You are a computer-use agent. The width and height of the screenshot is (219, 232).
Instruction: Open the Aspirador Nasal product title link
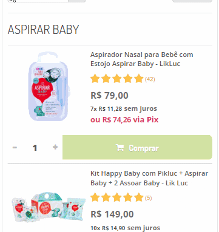point(141,59)
